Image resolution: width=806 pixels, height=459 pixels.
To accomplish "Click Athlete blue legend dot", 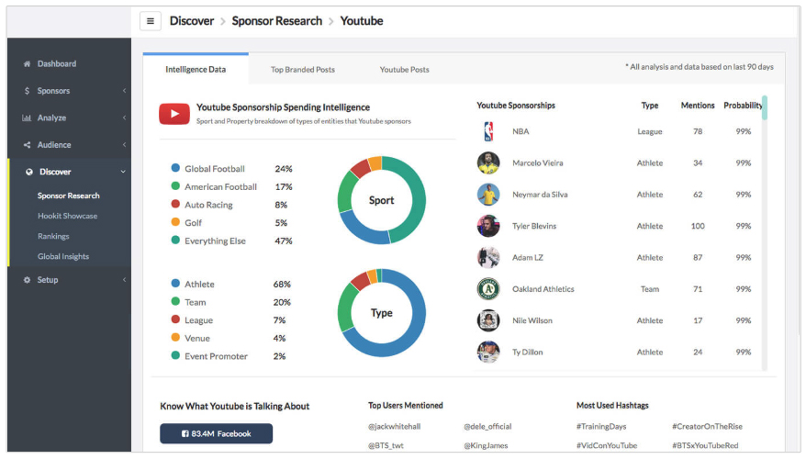I will click(175, 284).
